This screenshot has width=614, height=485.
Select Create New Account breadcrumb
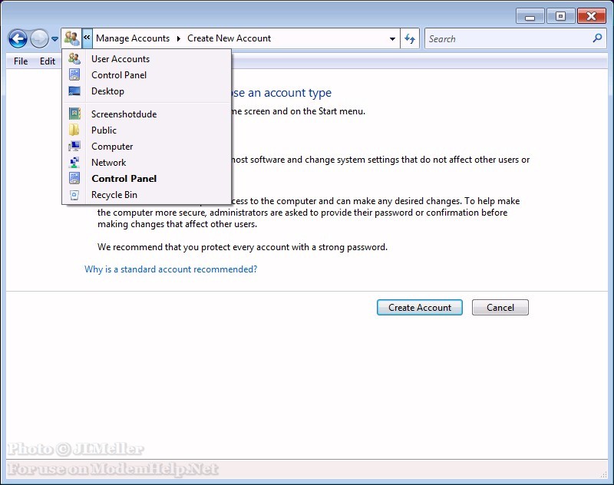coord(229,38)
